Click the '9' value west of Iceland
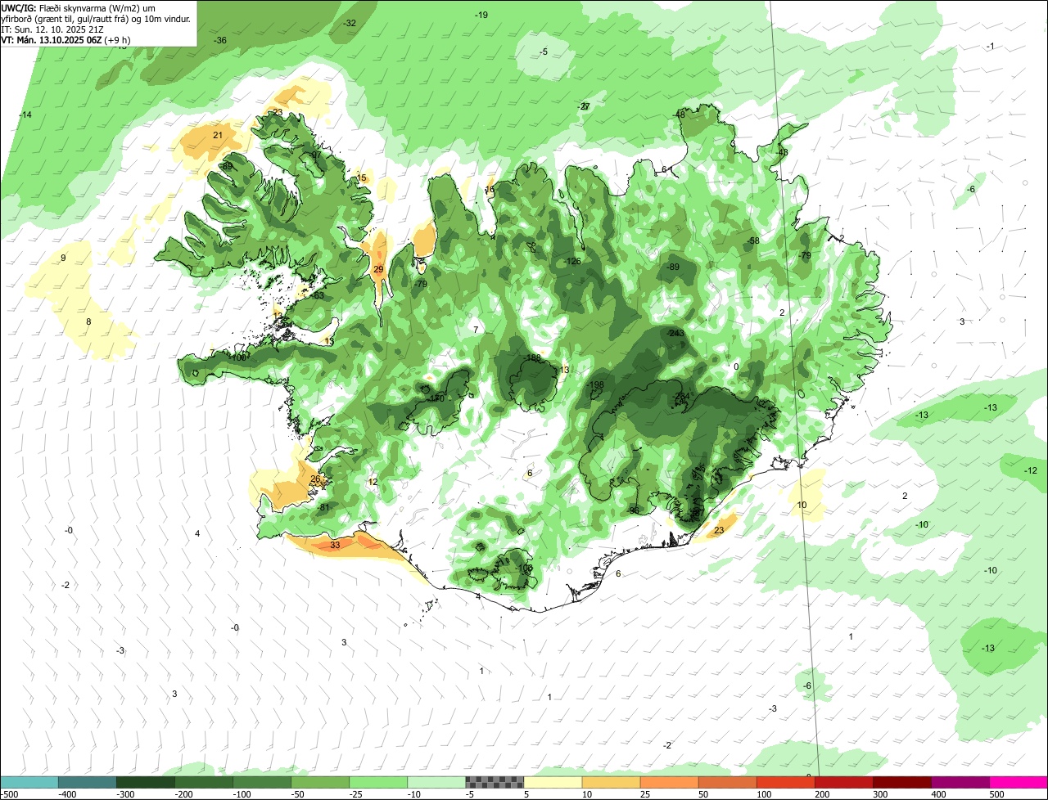This screenshot has height=800, width=1048. (63, 258)
